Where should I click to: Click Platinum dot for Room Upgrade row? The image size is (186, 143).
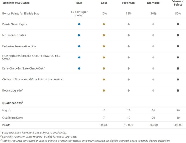[129, 90]
